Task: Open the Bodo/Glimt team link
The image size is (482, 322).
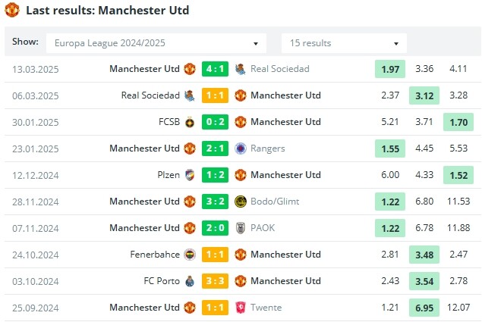Action: [x=275, y=202]
